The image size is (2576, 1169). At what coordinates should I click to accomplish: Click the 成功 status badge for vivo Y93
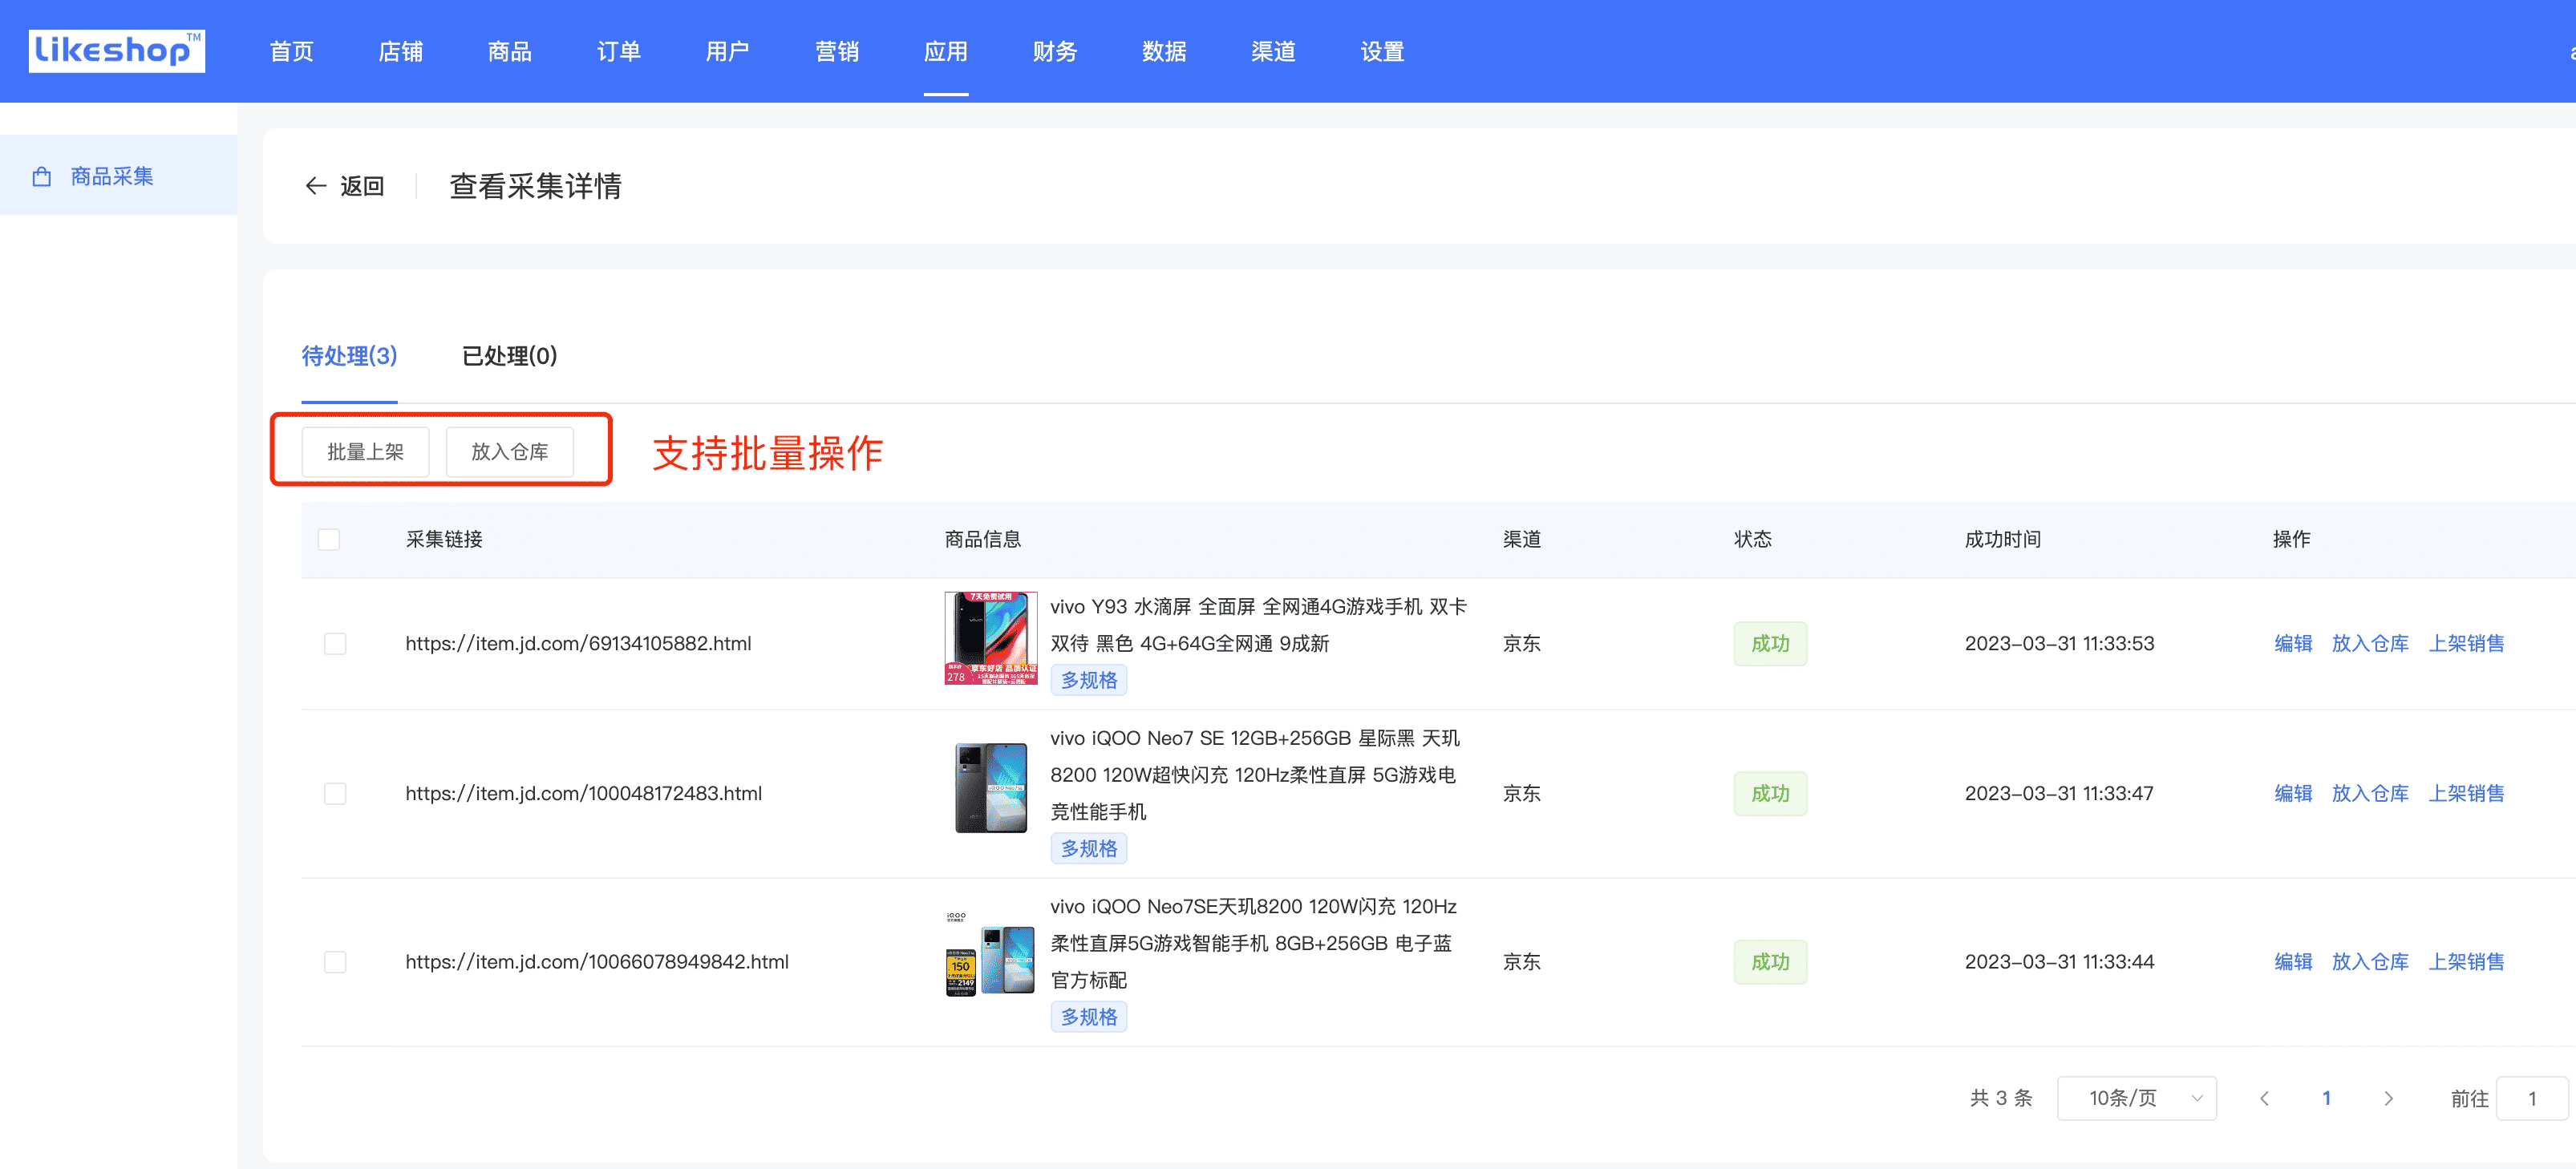pos(1770,644)
